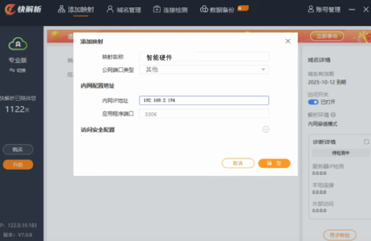The height and width of the screenshot is (241, 371).
Task: Expand the 访问安全配置 section
Action: (x=266, y=130)
